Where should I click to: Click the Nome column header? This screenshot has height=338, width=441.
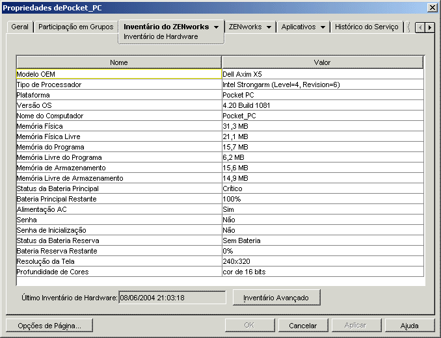(119, 62)
